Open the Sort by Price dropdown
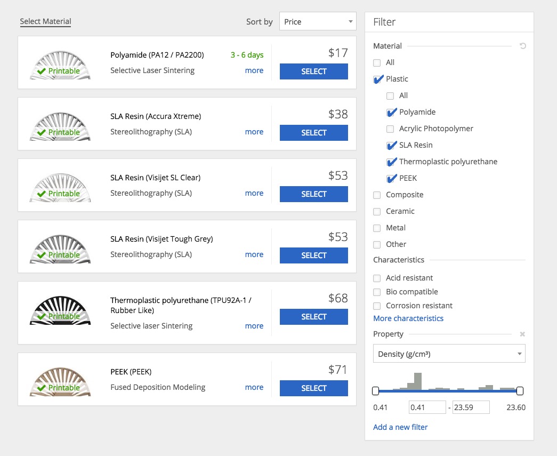 click(x=318, y=22)
